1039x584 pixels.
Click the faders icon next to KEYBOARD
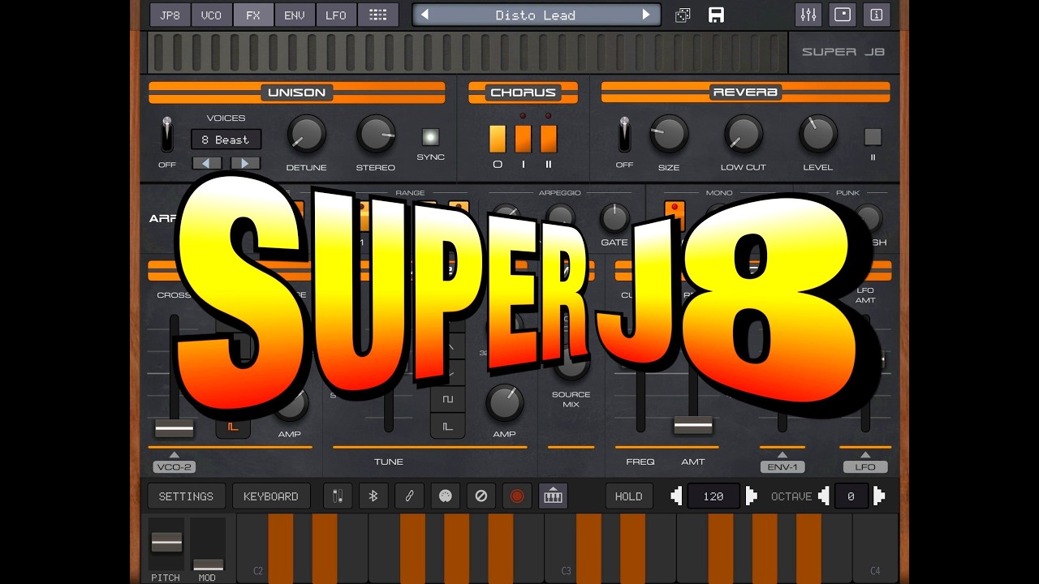coord(338,496)
